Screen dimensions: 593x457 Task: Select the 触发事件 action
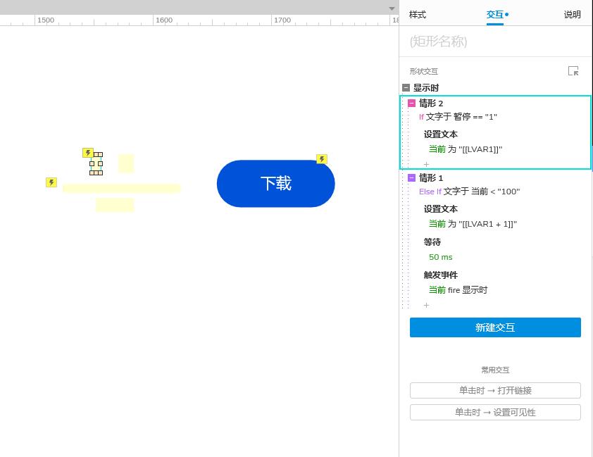point(441,275)
